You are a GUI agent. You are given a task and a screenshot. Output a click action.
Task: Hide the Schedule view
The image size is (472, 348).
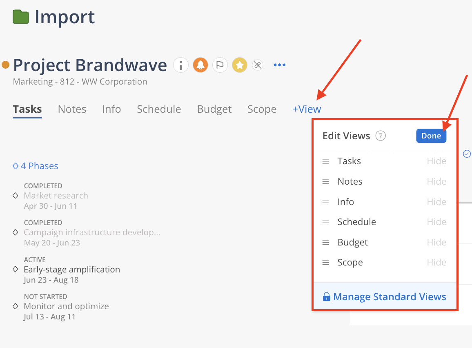click(x=436, y=222)
